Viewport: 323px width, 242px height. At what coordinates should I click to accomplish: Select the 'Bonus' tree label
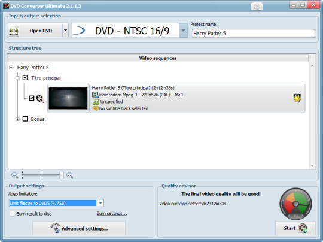(x=38, y=119)
